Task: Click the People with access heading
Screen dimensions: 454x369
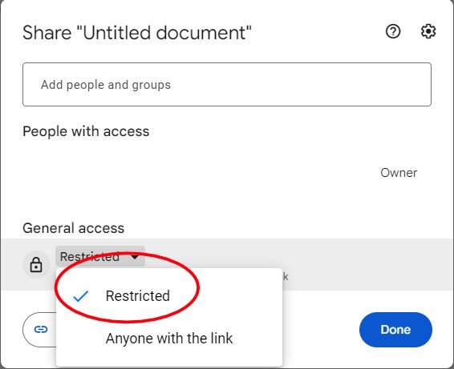Action: coord(86,131)
